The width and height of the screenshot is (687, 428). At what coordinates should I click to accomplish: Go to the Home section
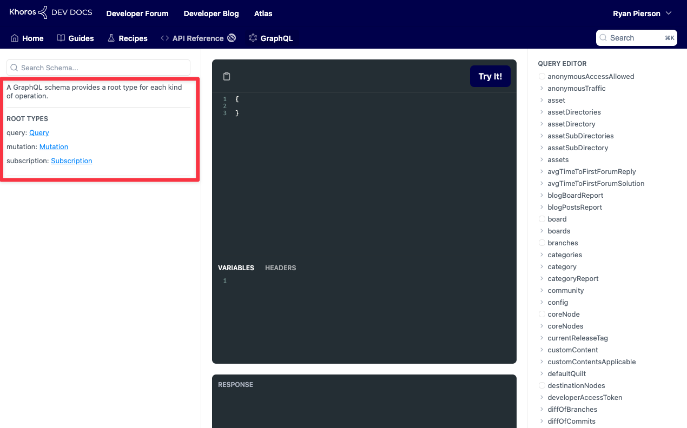pos(27,38)
